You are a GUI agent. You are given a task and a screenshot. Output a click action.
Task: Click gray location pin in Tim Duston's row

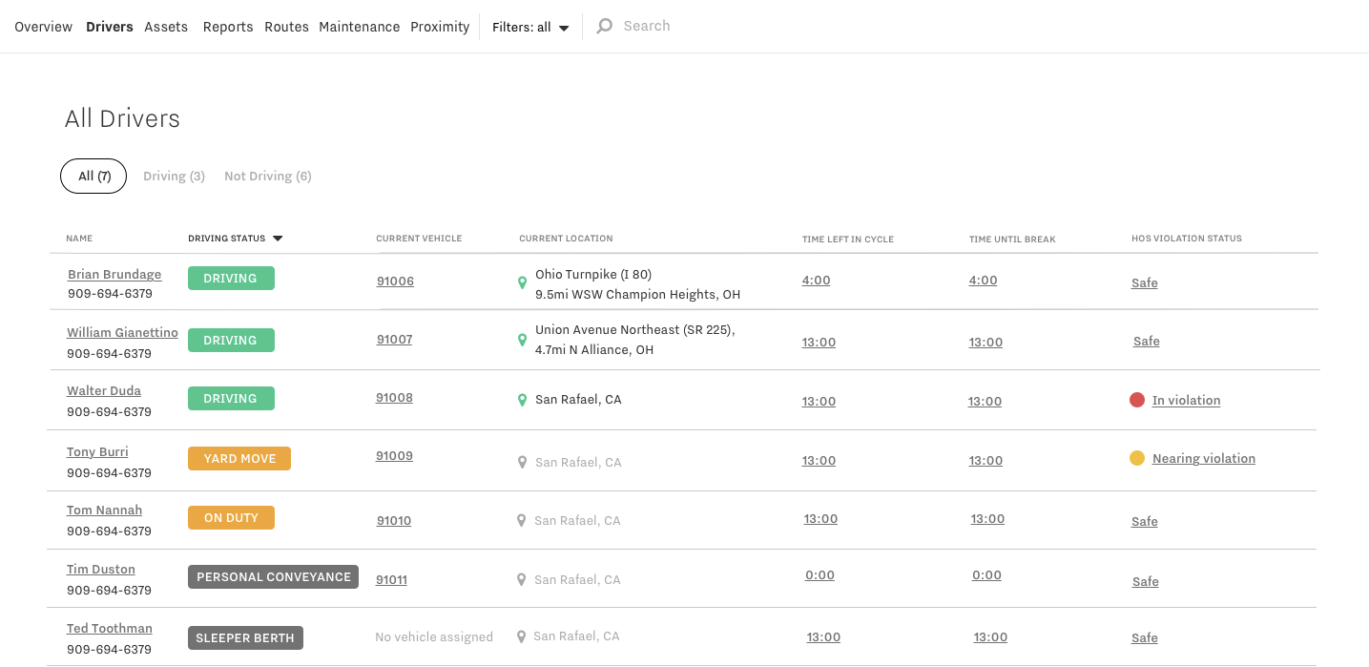tap(521, 579)
